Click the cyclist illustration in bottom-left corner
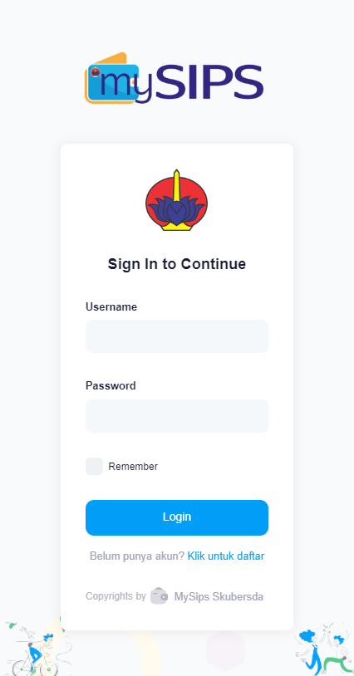Screen dimensions: 354x676 pyautogui.click(x=37, y=649)
